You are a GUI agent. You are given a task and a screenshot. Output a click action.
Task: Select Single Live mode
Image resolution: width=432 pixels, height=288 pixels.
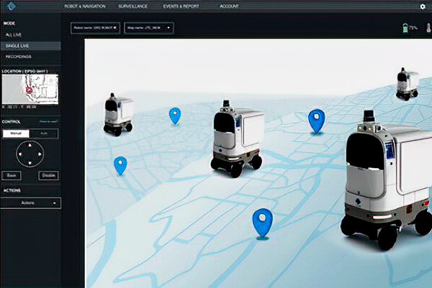tap(30, 46)
